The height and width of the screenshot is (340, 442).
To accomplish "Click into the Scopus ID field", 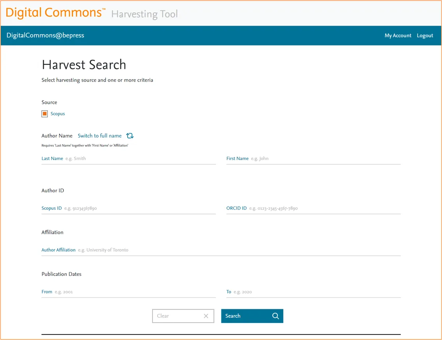I will tap(128, 209).
